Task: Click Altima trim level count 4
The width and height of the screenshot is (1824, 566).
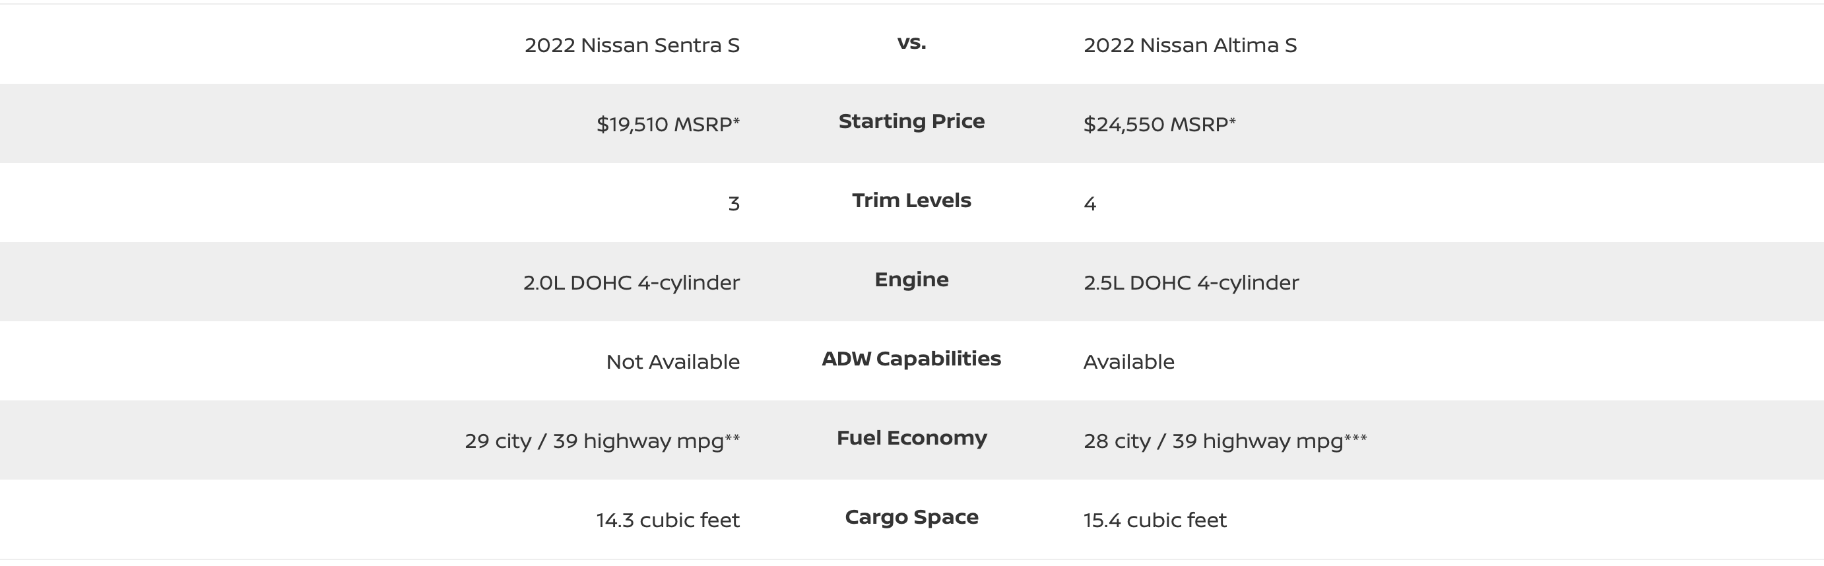Action: click(1090, 204)
